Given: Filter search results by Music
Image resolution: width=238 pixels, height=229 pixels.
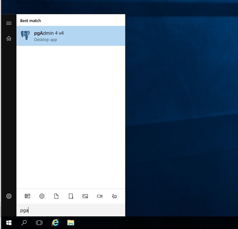Looking at the screenshot, I should (114, 196).
